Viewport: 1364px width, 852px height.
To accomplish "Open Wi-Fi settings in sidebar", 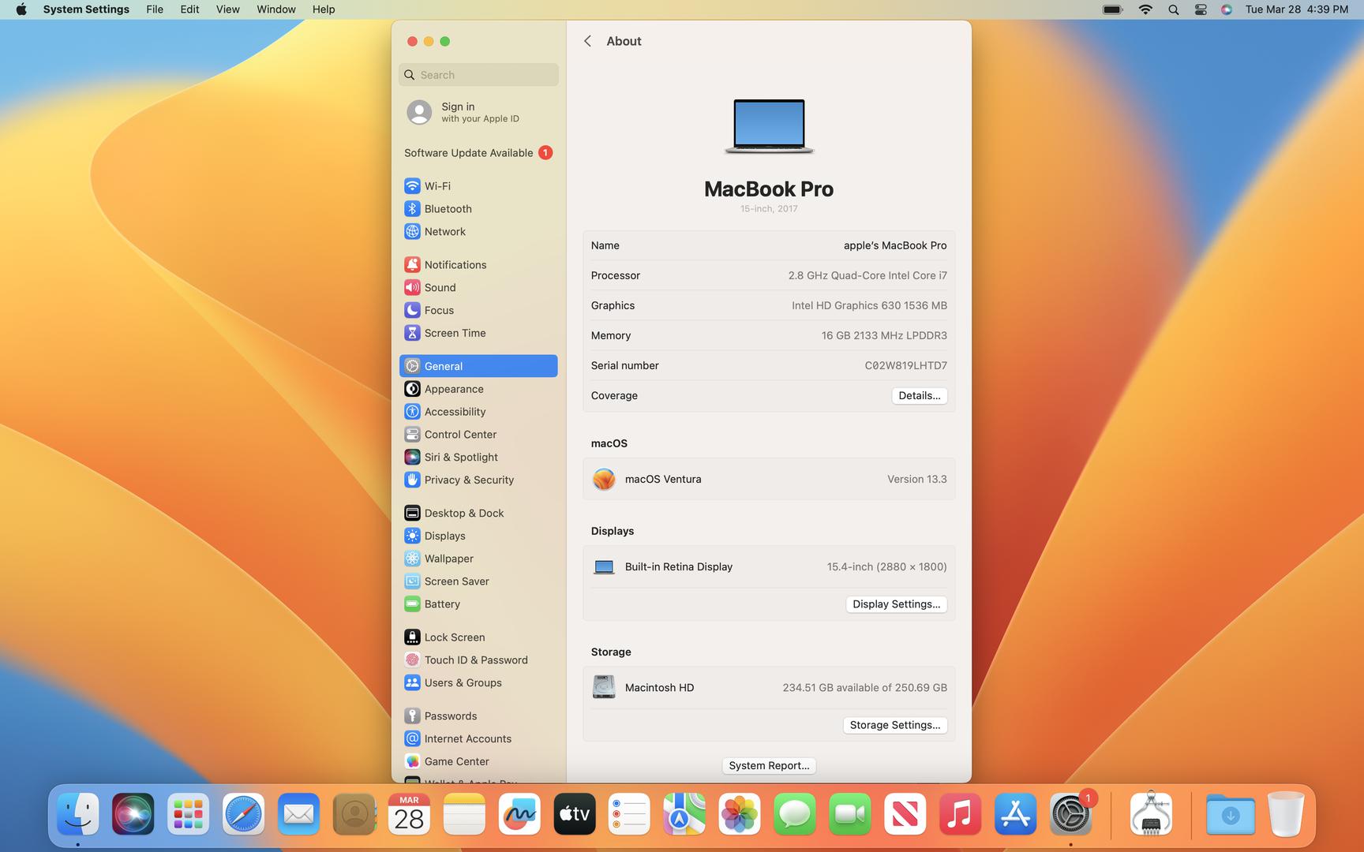I will [478, 186].
